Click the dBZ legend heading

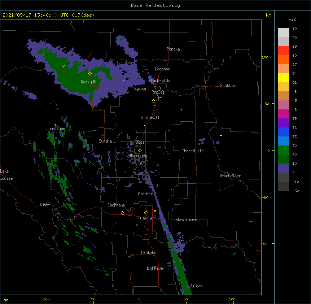click(x=292, y=19)
